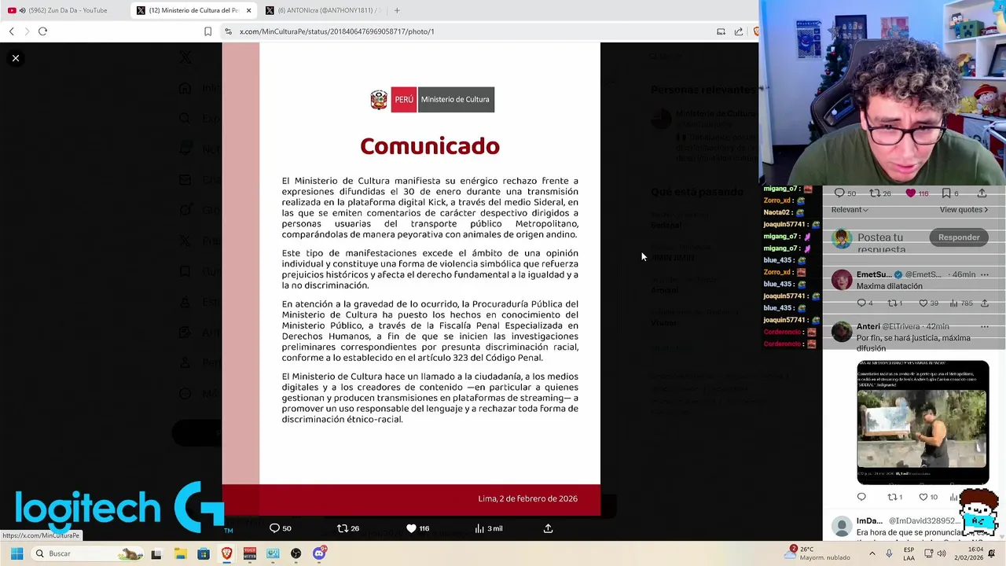Click the taskbar Buscar search box
This screenshot has height=566, width=1006.
(89, 553)
